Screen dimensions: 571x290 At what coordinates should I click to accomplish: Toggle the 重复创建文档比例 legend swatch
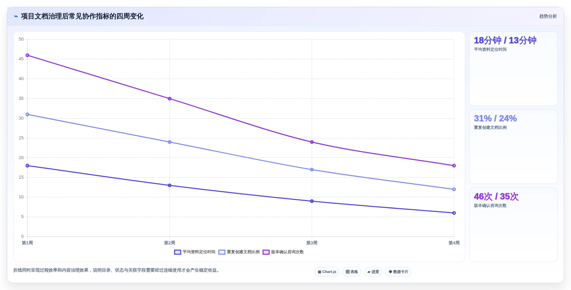222,252
